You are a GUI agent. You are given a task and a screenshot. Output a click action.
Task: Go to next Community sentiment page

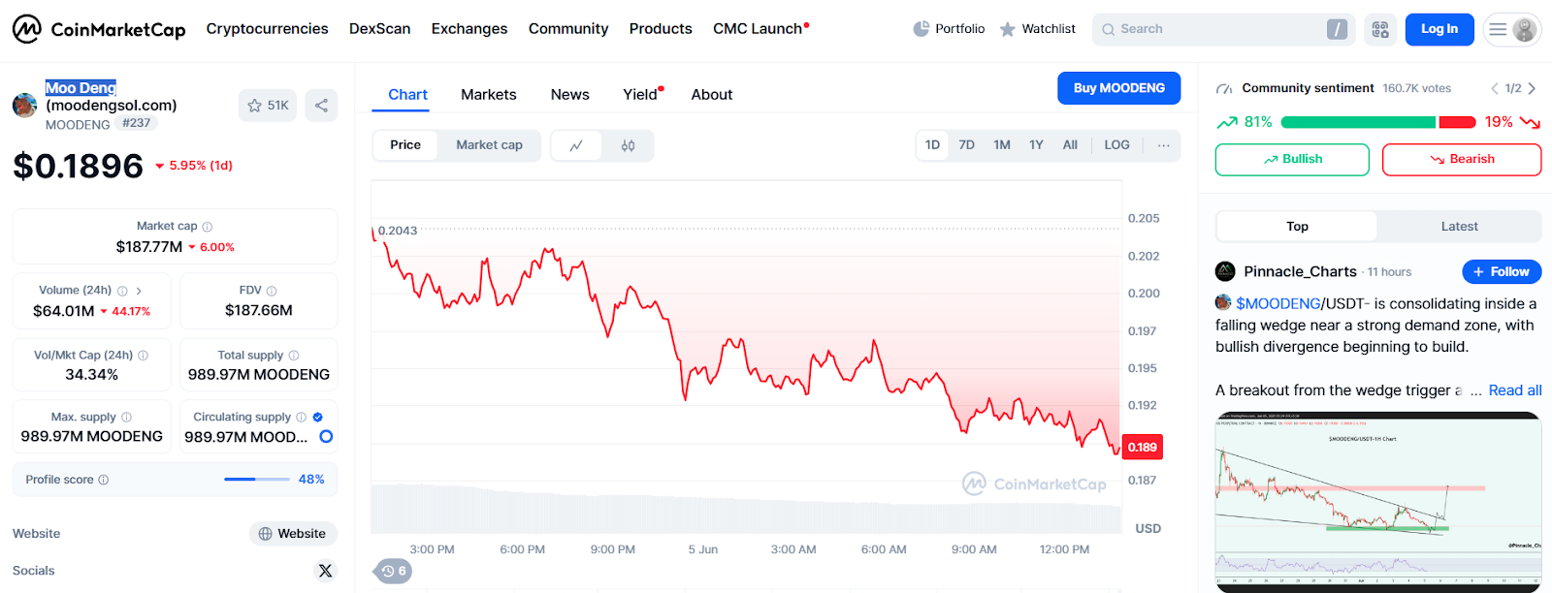coord(1533,88)
